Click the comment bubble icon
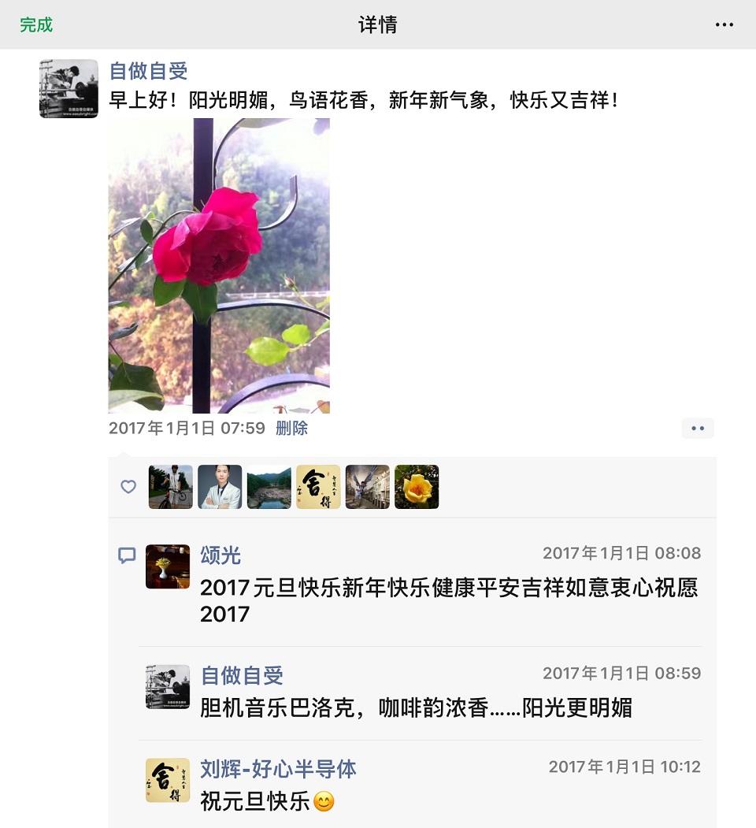Image resolution: width=756 pixels, height=828 pixels. pyautogui.click(x=127, y=555)
